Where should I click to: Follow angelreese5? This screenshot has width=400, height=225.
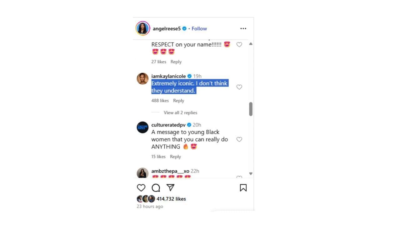(x=199, y=28)
